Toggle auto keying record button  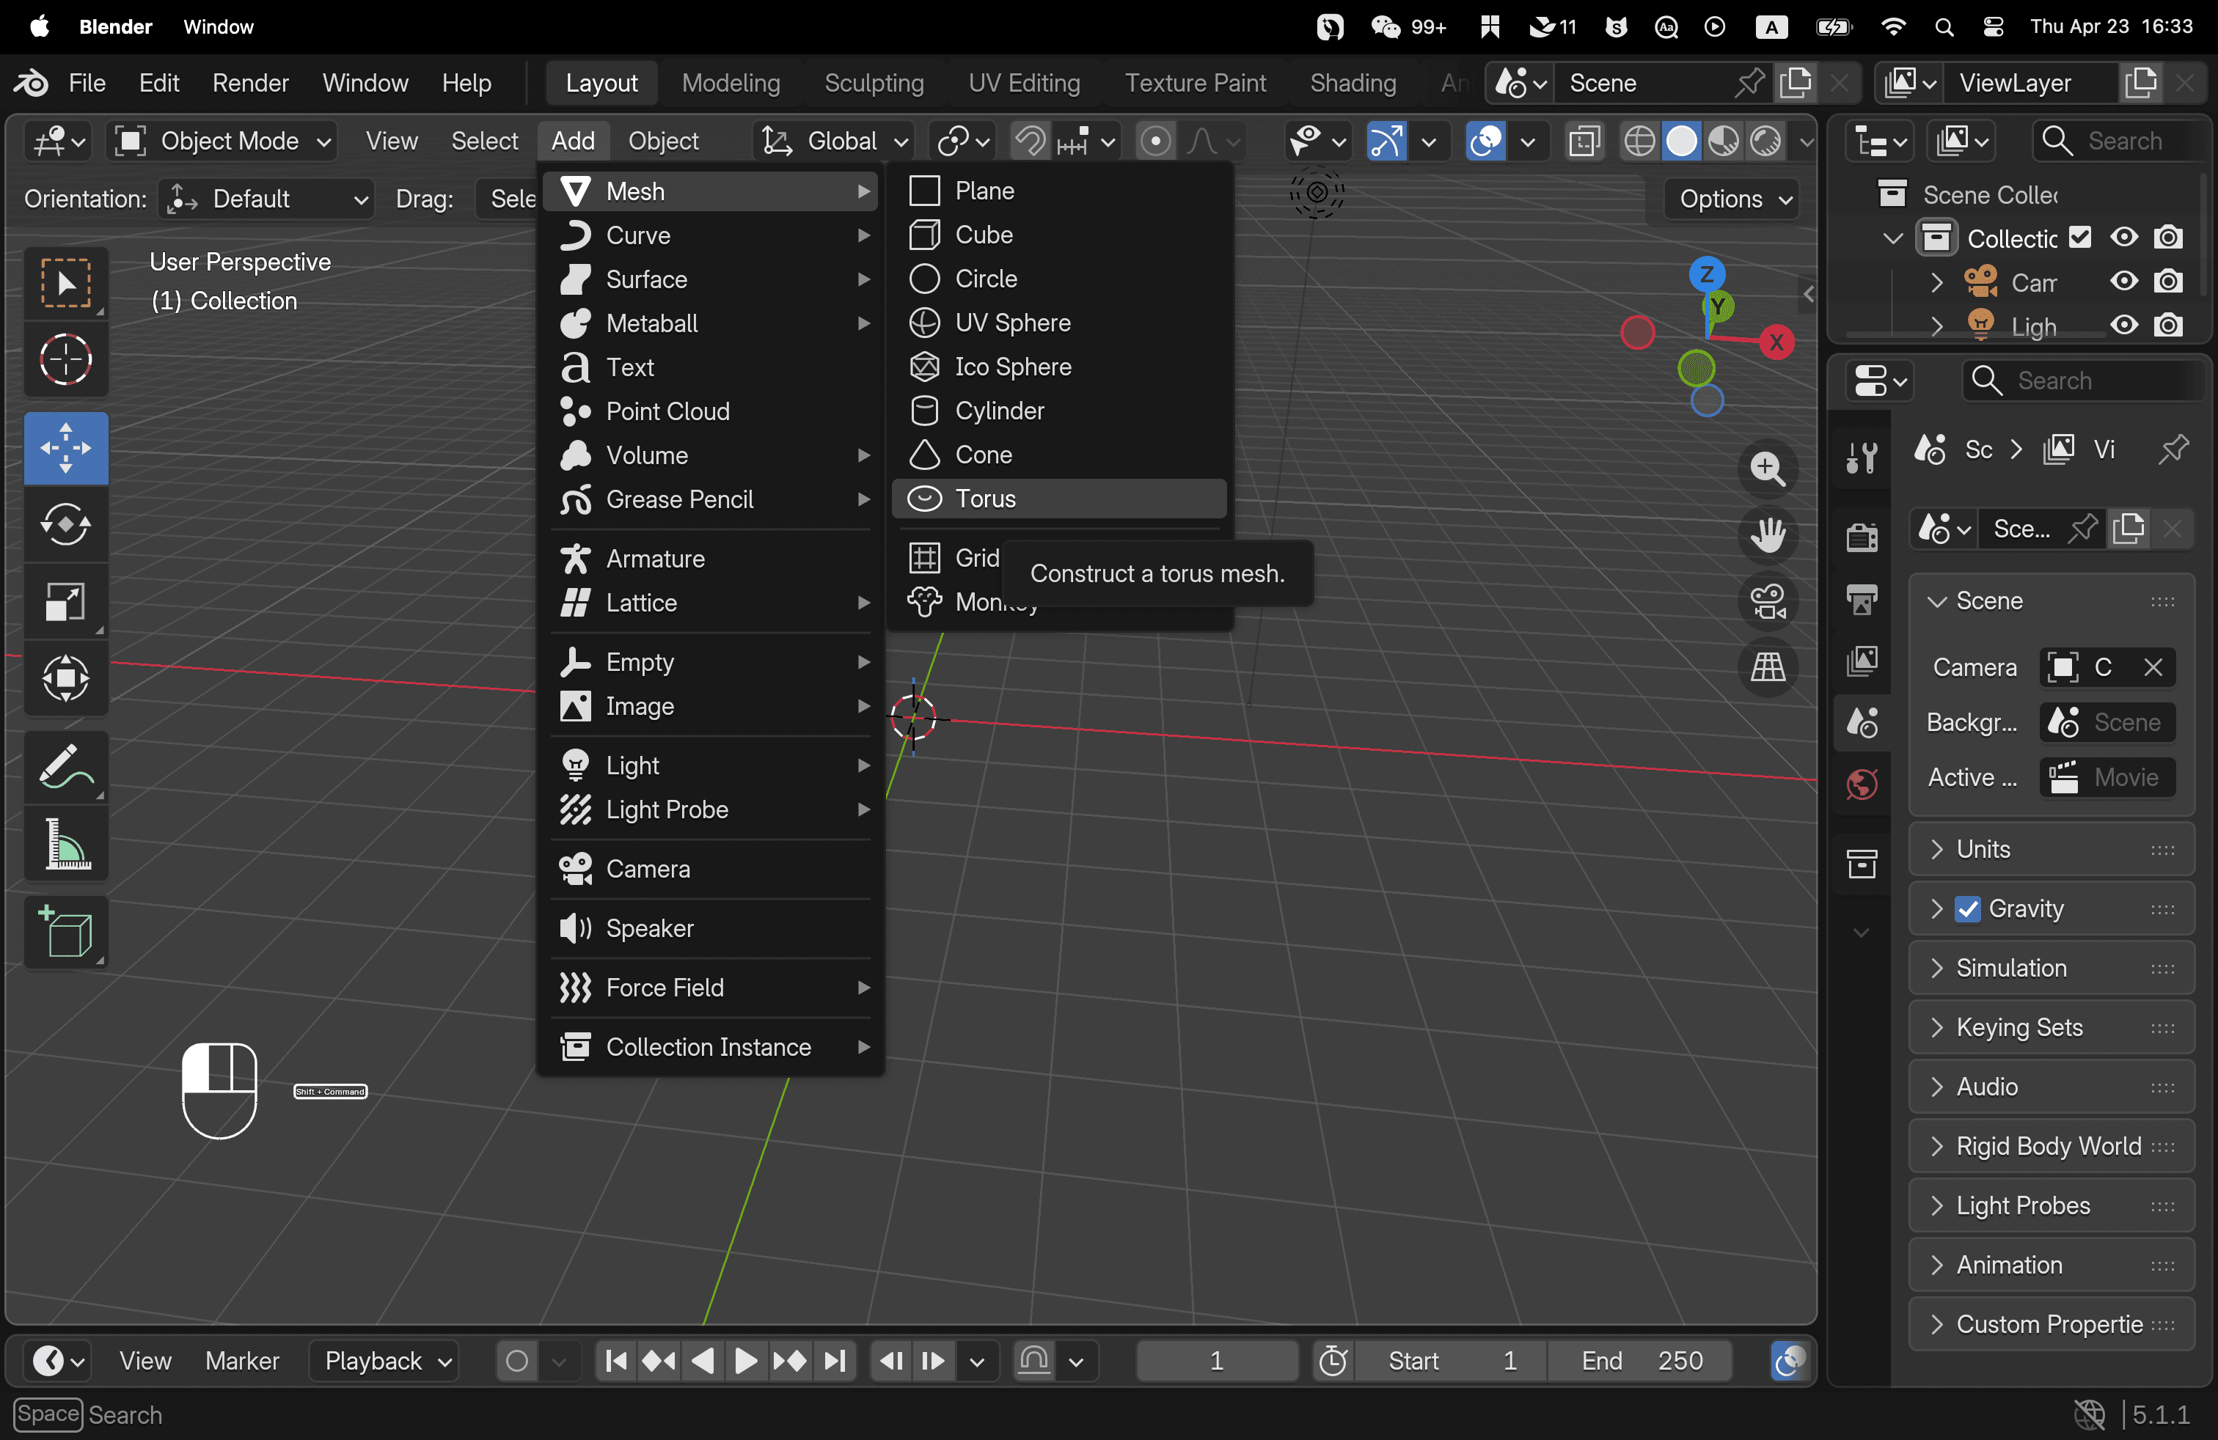pyautogui.click(x=517, y=1361)
